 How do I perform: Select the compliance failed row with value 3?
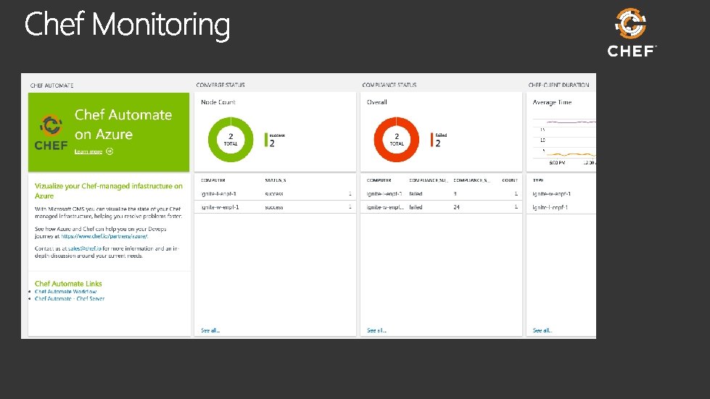(442, 193)
